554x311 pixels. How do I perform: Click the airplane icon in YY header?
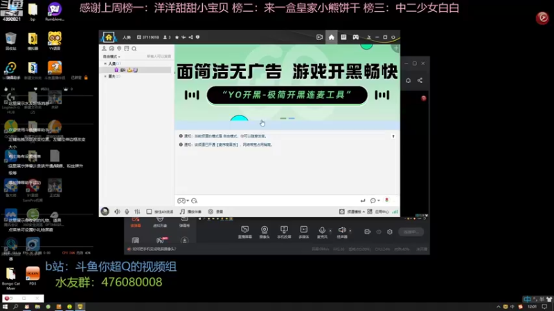(184, 37)
